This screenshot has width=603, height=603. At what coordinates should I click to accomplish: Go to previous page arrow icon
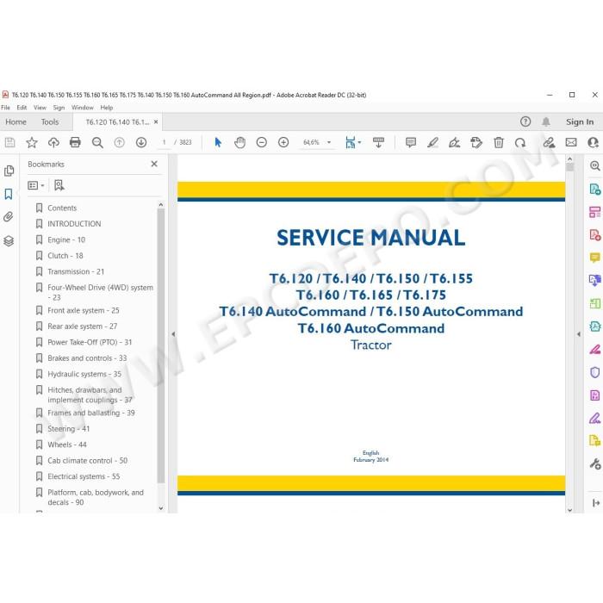click(119, 142)
